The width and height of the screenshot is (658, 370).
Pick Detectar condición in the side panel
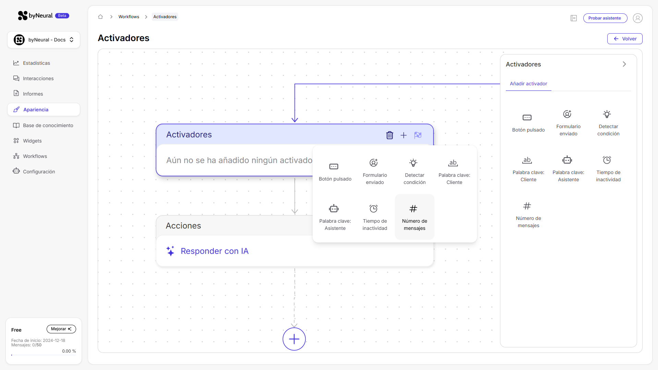tap(608, 123)
